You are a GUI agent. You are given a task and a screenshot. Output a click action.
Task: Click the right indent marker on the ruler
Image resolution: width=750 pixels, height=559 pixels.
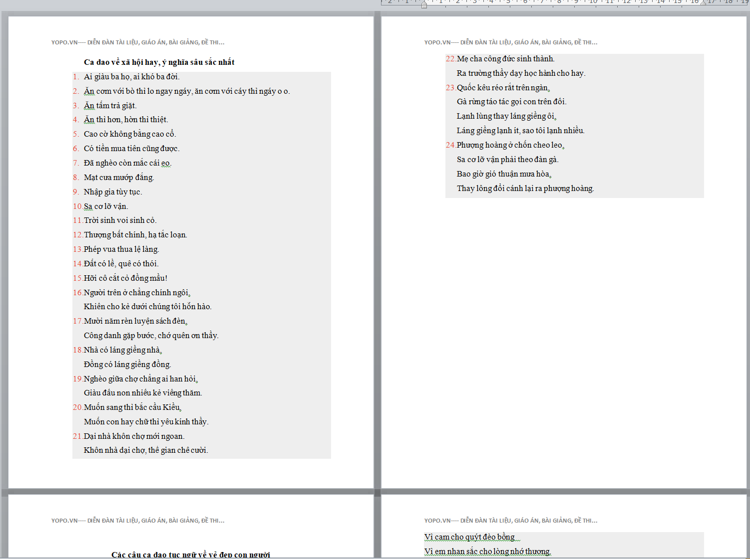coord(703,3)
